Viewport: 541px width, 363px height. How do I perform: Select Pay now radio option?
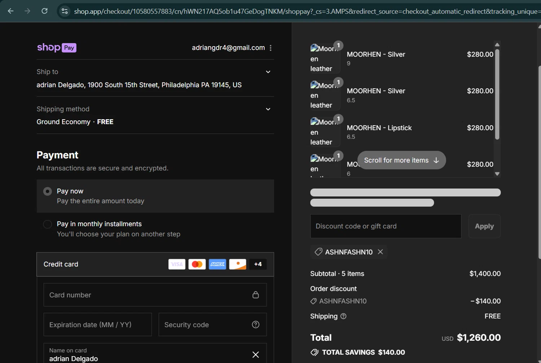48,191
